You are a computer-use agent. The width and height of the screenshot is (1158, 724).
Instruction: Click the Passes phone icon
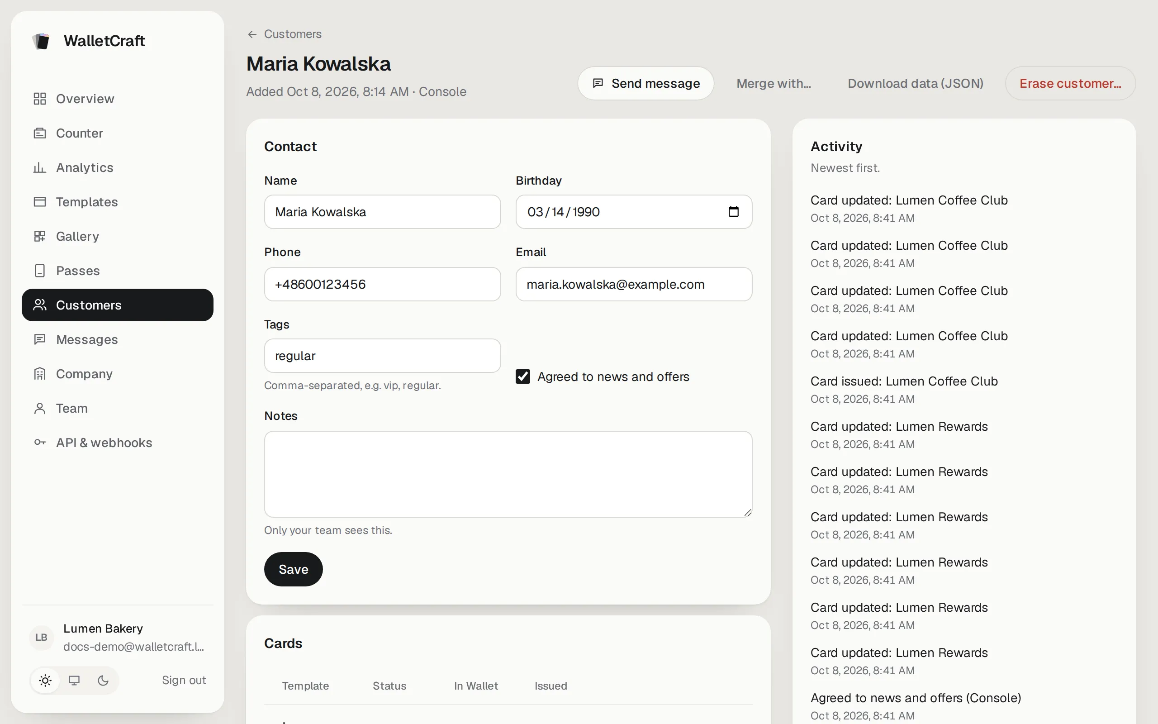[40, 271]
